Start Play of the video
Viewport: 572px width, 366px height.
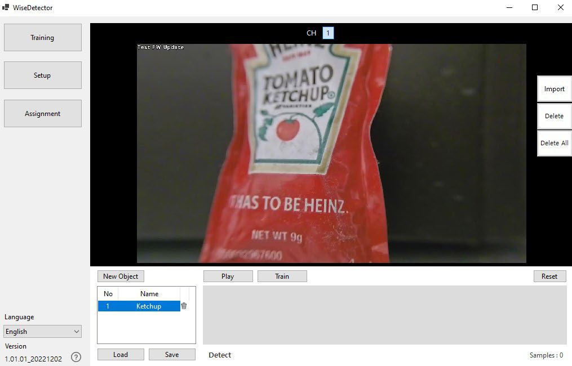tap(228, 276)
